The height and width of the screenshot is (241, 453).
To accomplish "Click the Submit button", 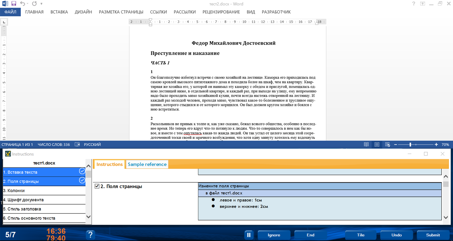I will [x=433, y=235].
